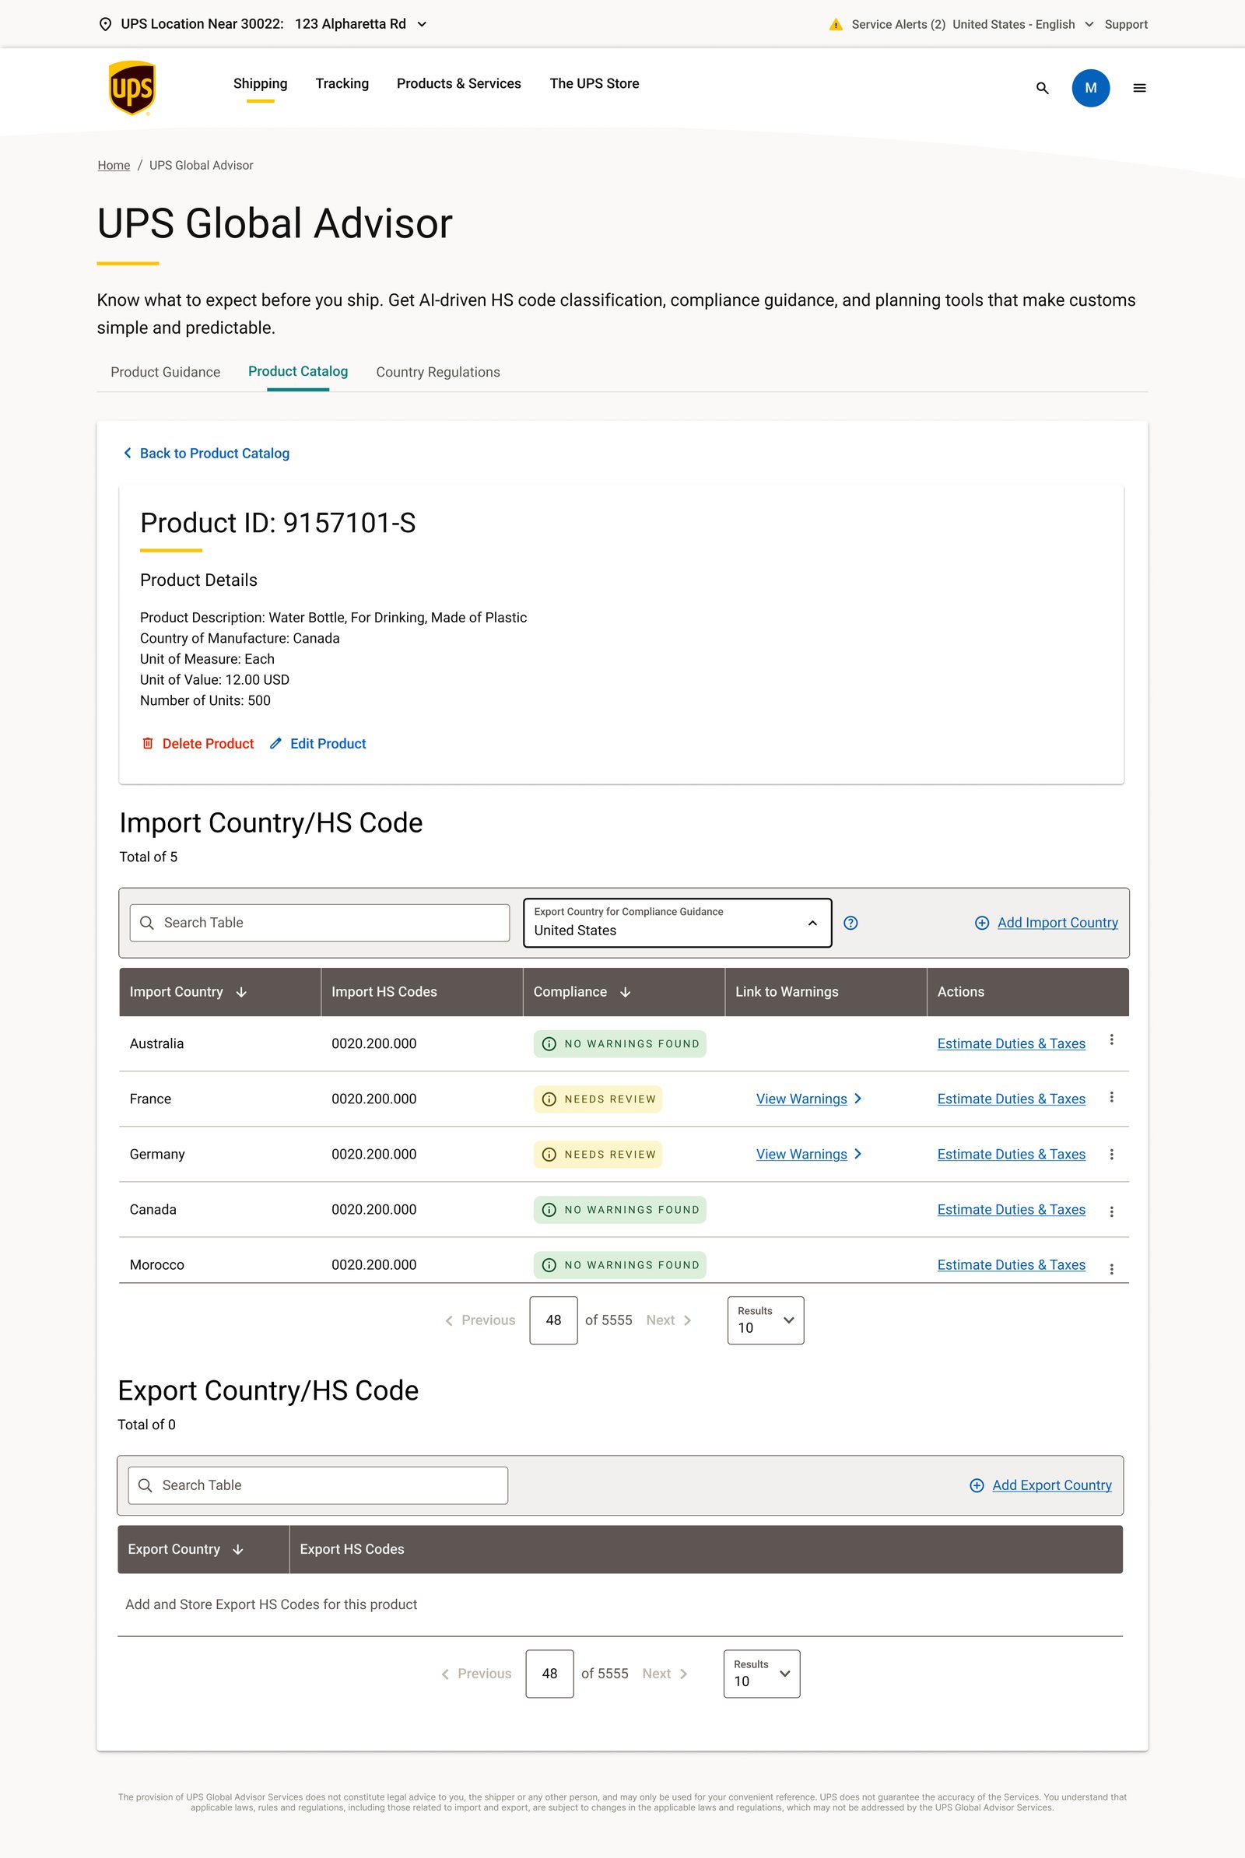
Task: Select the Product Catalog tab
Action: 298,371
